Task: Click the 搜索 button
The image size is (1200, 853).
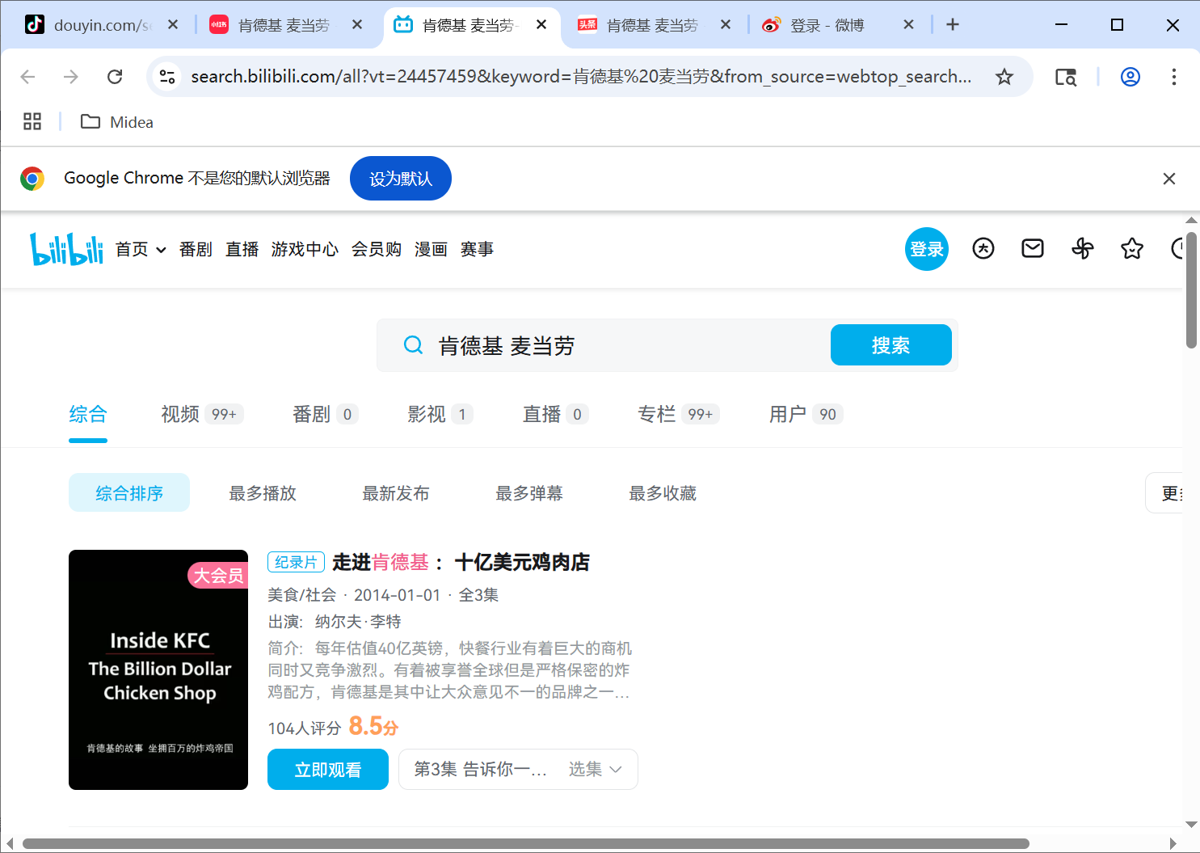Action: tap(891, 345)
